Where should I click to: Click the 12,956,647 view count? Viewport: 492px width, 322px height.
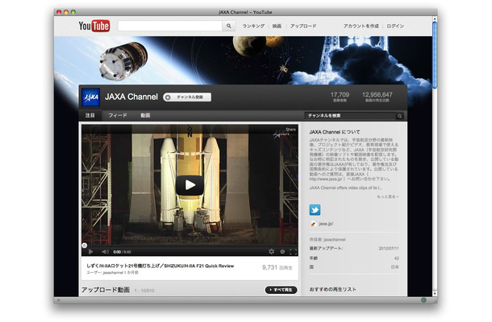[x=377, y=95]
